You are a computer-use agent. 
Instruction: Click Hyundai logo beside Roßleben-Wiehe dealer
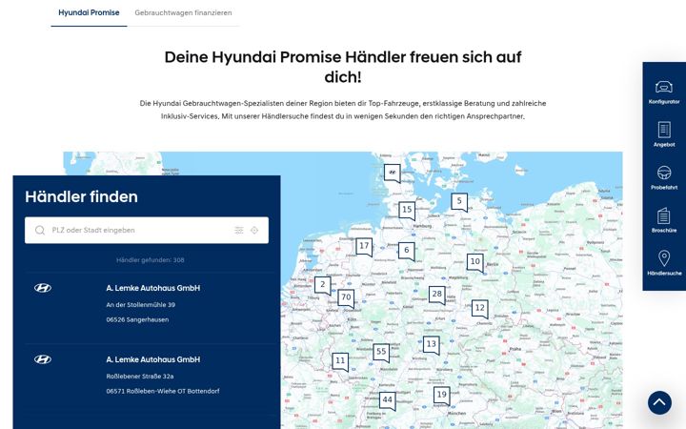pyautogui.click(x=43, y=359)
